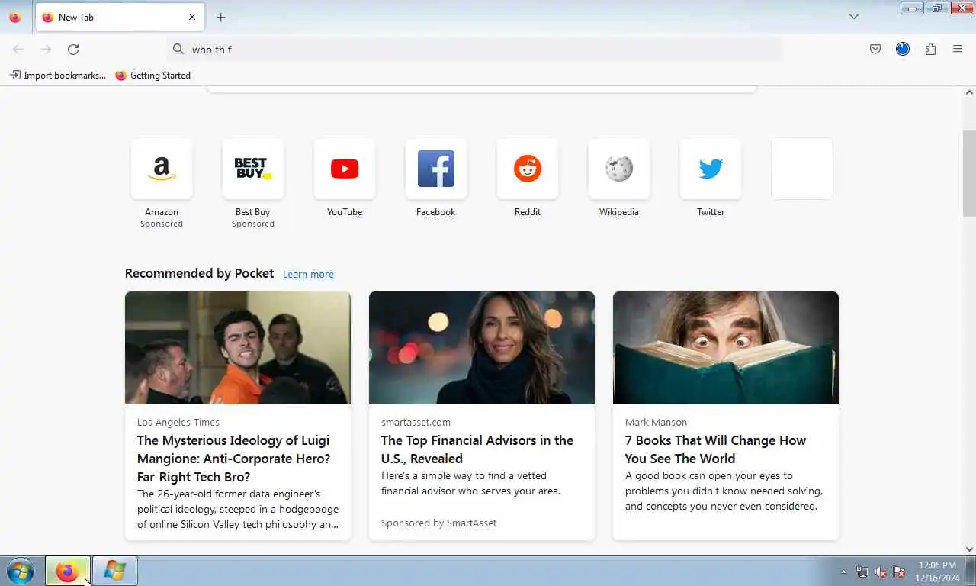The image size is (976, 586).
Task: Open the Windows Start menu
Action: [x=21, y=571]
